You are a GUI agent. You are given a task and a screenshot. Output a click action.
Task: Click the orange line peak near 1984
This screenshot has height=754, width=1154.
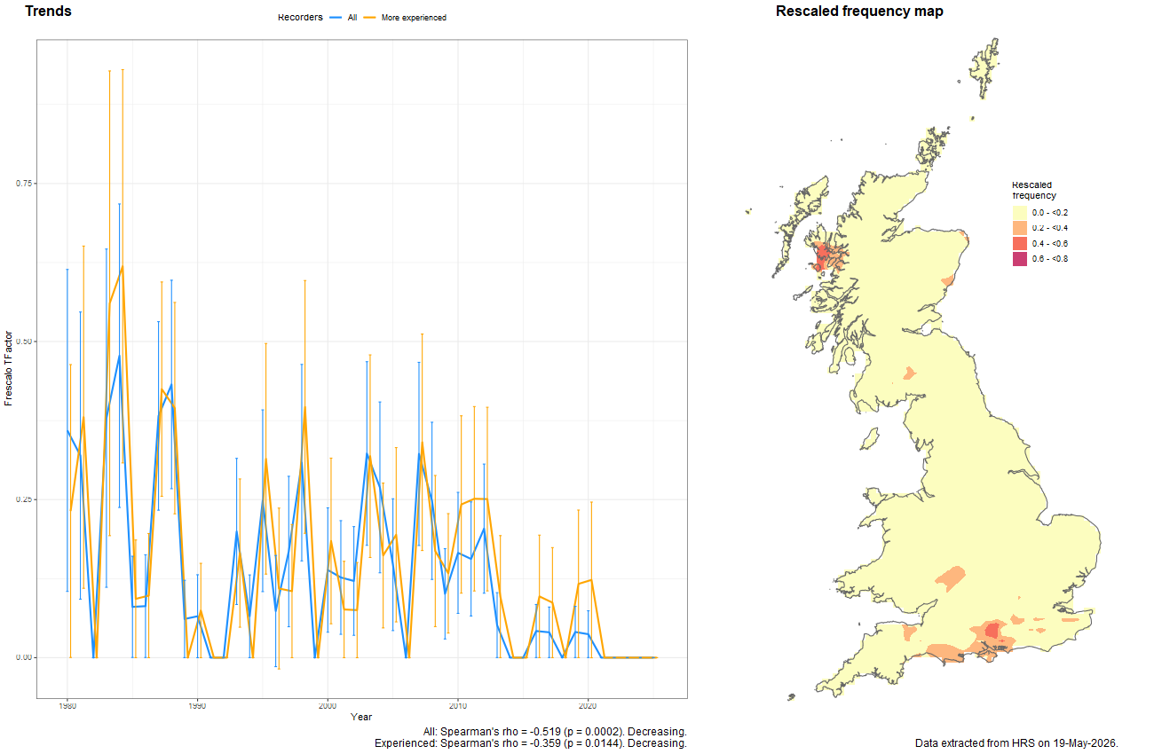click(123, 266)
